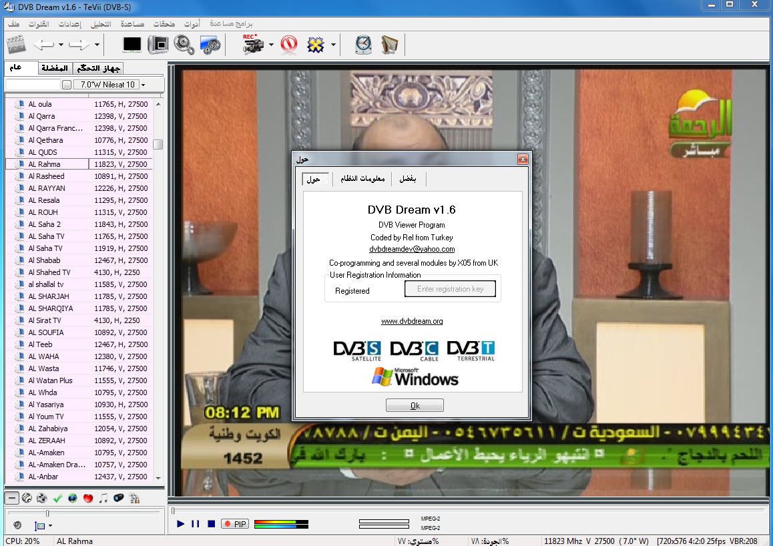
Task: Click the globe channel filter icon
Action: [x=73, y=498]
